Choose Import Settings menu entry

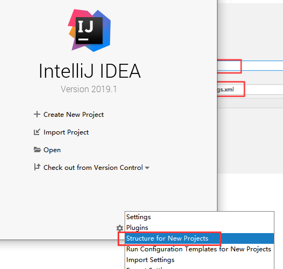(x=199, y=260)
